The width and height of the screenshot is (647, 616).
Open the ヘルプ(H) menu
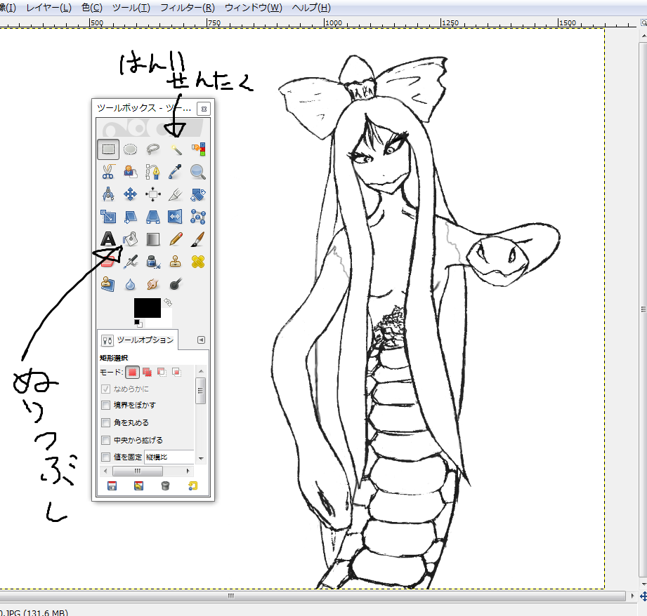pos(311,8)
